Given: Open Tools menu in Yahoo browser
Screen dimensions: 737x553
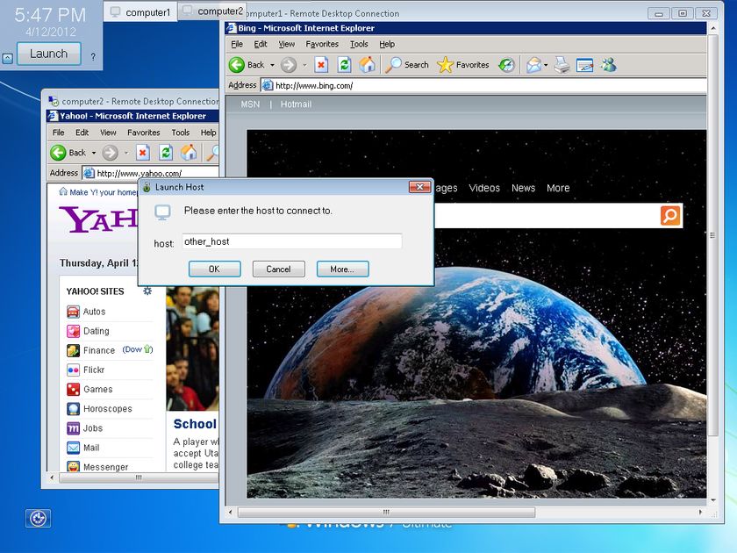Looking at the screenshot, I should tap(181, 133).
